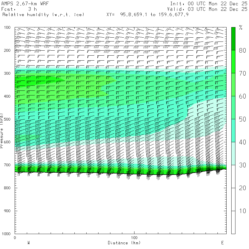This screenshot has height=249, width=249.
Task: Click the bright green 70-80 colorbar segment
Action: [x=233, y=62]
